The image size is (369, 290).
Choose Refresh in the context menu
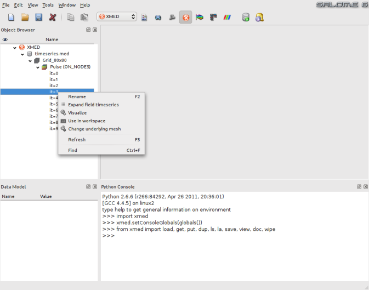(101, 140)
